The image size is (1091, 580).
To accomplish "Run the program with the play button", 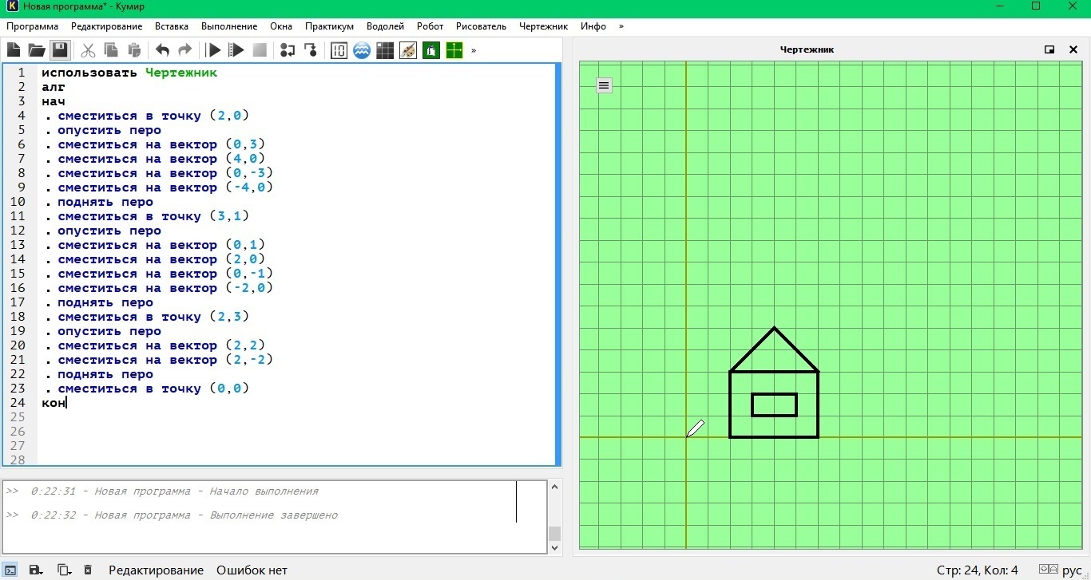I will [213, 50].
